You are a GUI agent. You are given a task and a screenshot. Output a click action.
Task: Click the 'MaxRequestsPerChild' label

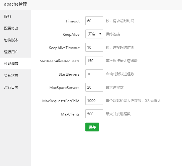click(x=61, y=101)
